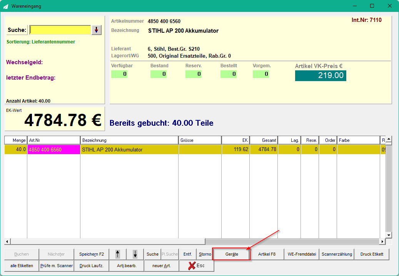399x276 pixels.
Task: Click the Int.Nr: 7110 label
Action: 366,20
